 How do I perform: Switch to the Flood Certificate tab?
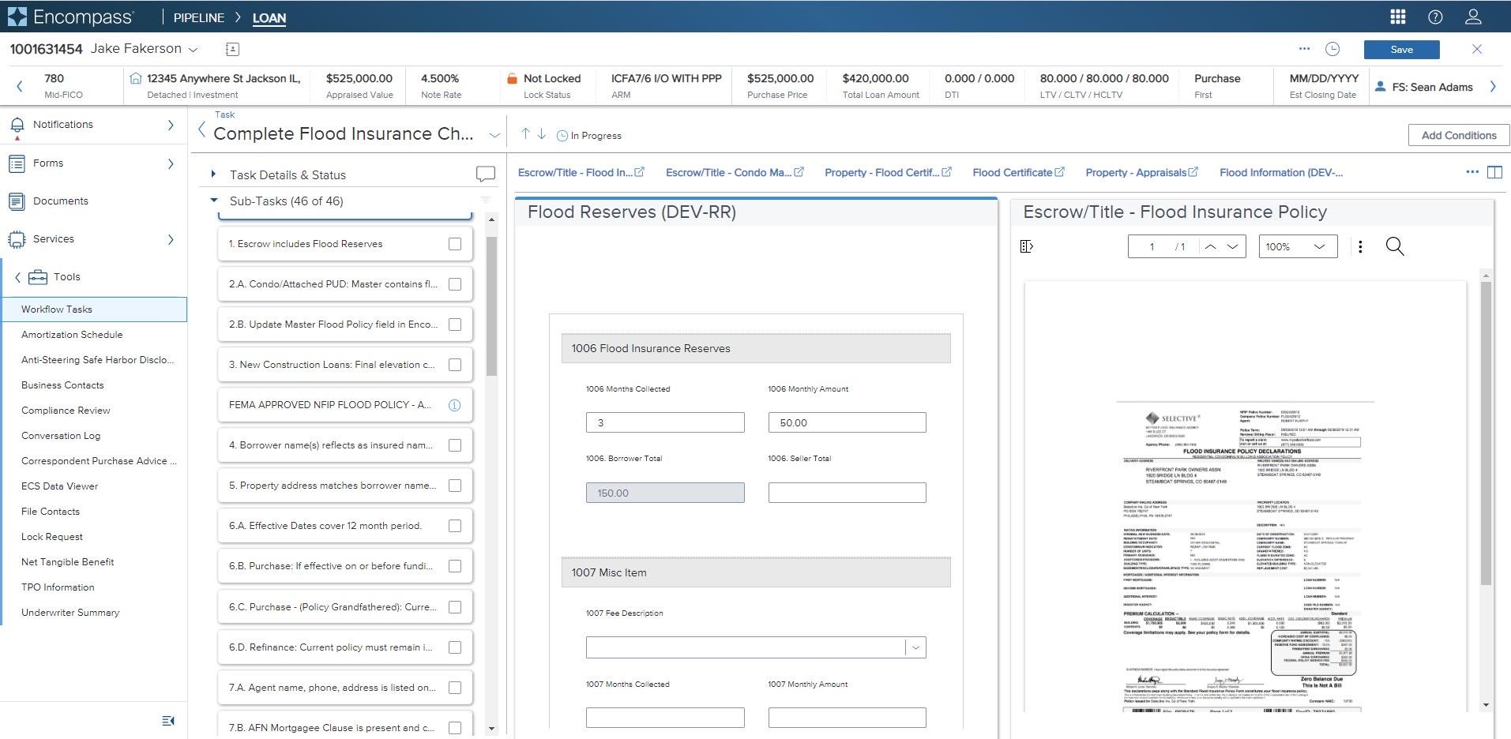click(x=1018, y=172)
